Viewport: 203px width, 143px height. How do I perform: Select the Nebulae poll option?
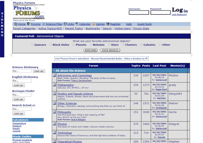coord(91,44)
